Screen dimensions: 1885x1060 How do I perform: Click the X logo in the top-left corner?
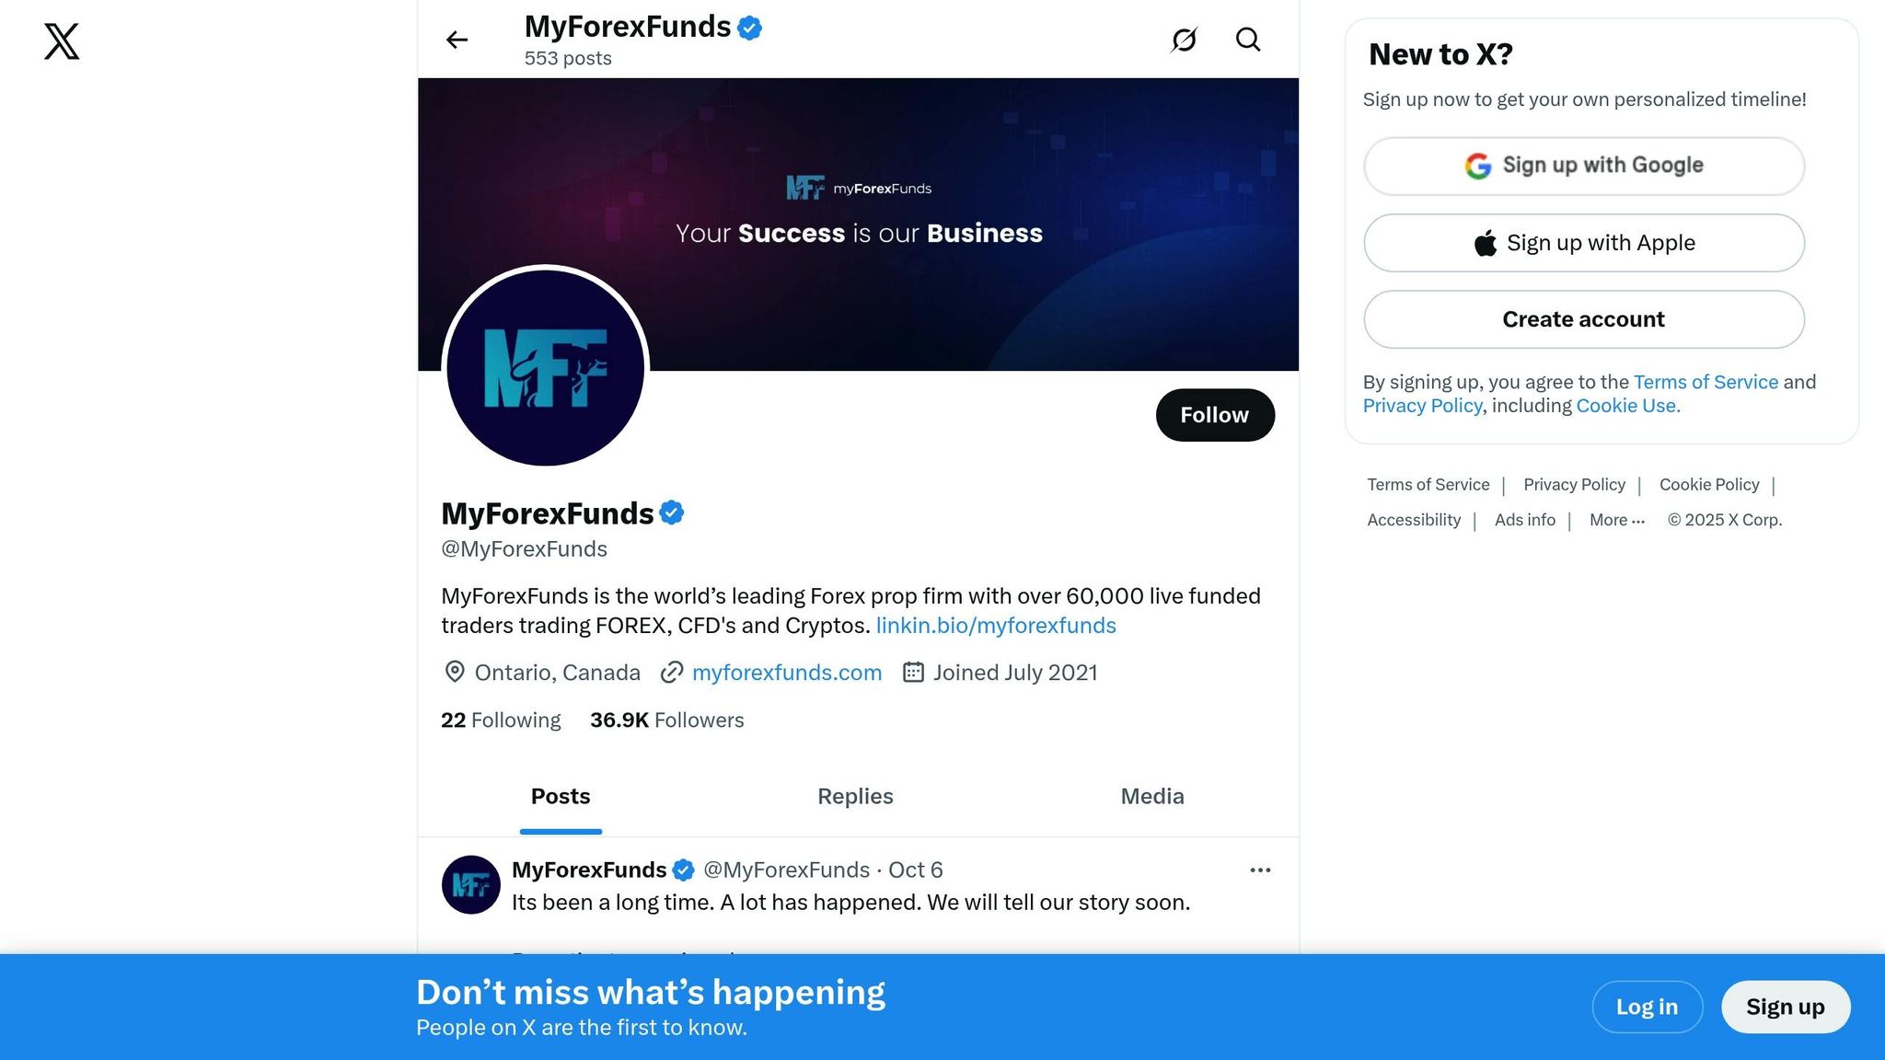coord(60,40)
